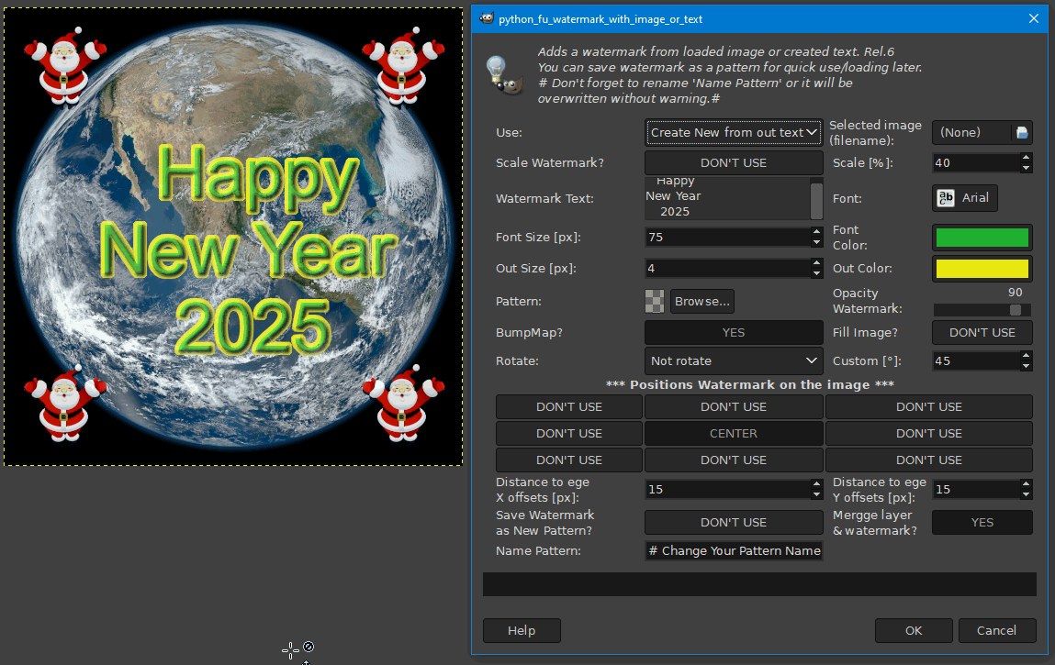Toggle Save Watermark as New Pattern button

(x=734, y=523)
